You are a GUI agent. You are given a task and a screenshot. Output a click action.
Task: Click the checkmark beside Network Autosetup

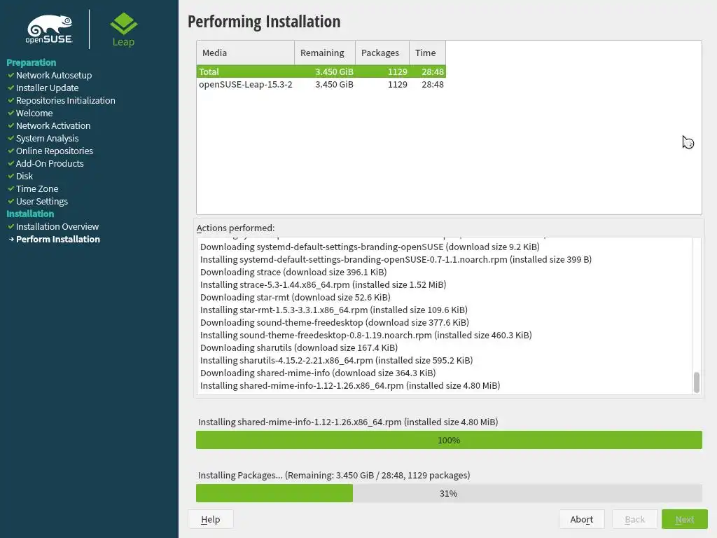point(11,75)
